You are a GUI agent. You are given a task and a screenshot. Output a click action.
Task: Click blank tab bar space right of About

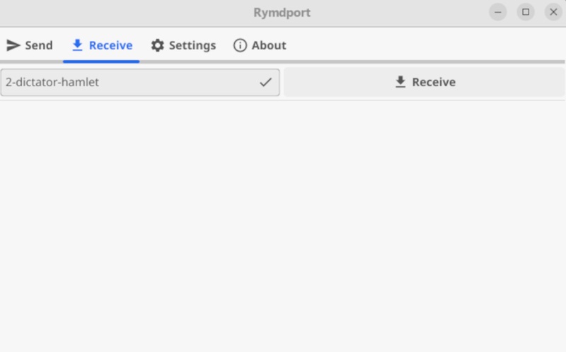424,45
